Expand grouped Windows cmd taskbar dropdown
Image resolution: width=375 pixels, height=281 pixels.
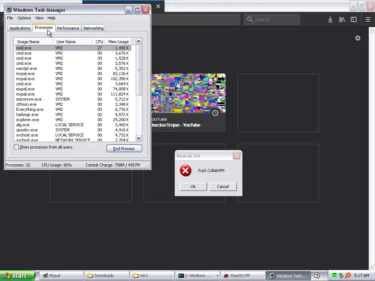(x=218, y=276)
